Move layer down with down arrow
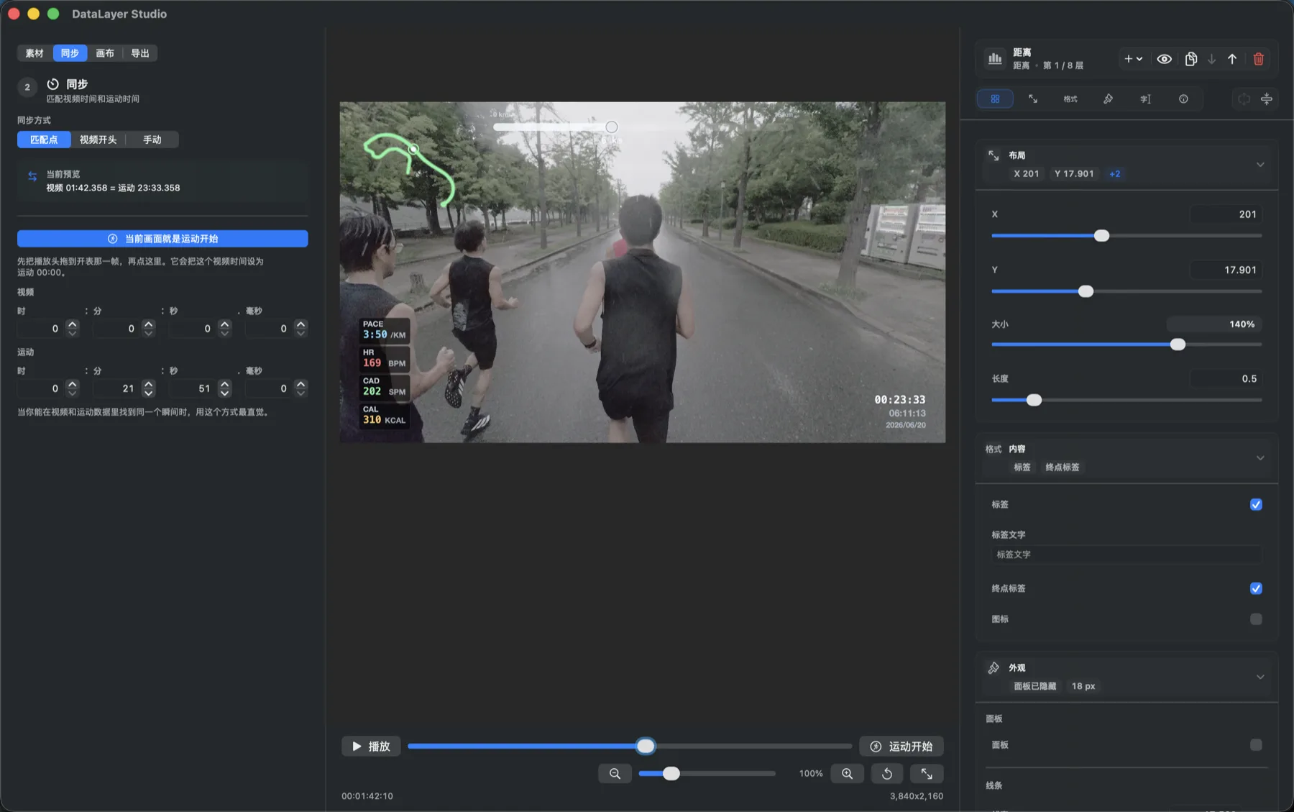 (1212, 59)
